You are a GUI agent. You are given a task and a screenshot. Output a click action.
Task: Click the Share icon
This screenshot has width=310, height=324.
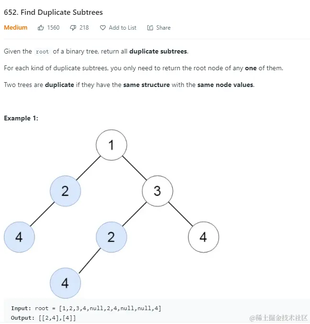[150, 28]
